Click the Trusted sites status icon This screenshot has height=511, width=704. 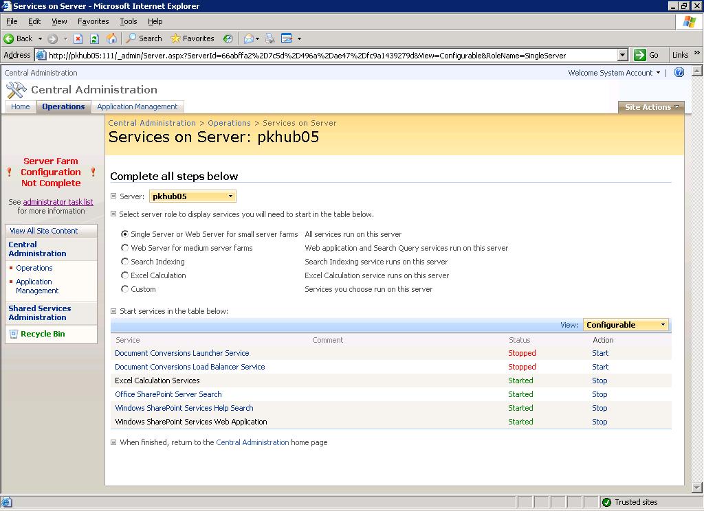coord(606,502)
